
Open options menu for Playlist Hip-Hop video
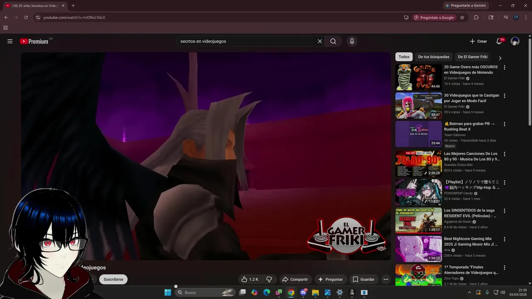(x=505, y=182)
